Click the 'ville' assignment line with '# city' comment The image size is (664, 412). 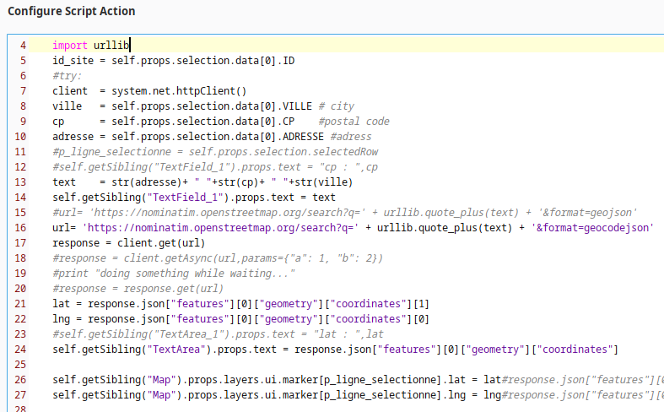click(203, 106)
